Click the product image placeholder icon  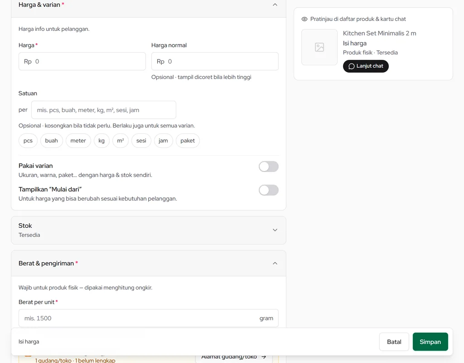point(319,47)
